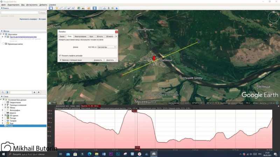Click the Google Earth taskbar icon
280x157 pixels.
(154, 154)
